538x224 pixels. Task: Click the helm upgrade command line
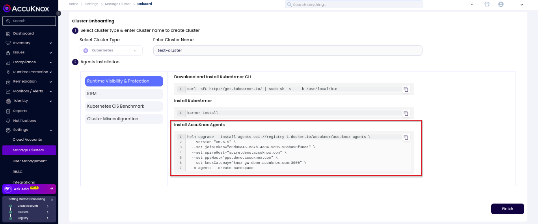(279, 137)
